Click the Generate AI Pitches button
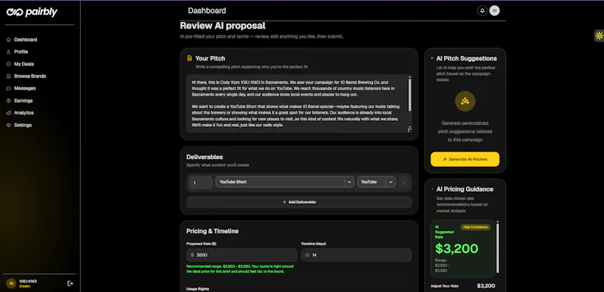The height and width of the screenshot is (292, 604). [x=465, y=159]
